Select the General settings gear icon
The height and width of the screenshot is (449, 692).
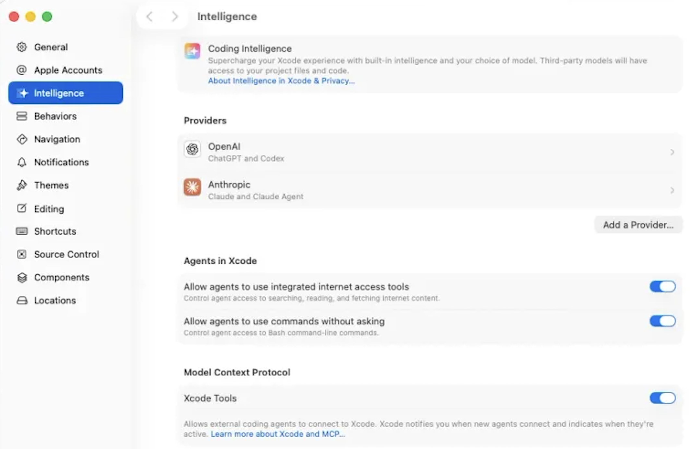click(x=21, y=47)
